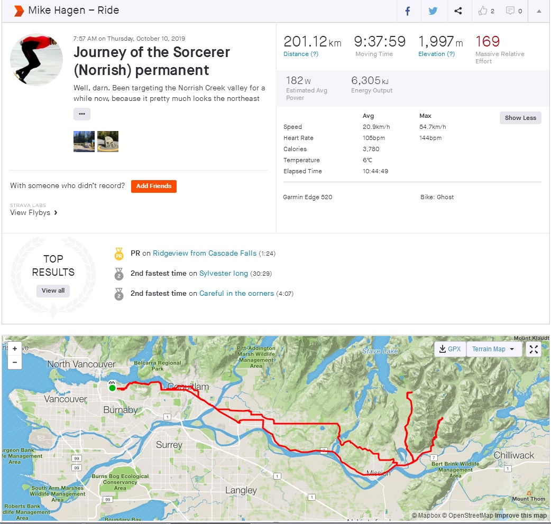Open Ridgeview from Cascade Falls segment

[204, 253]
